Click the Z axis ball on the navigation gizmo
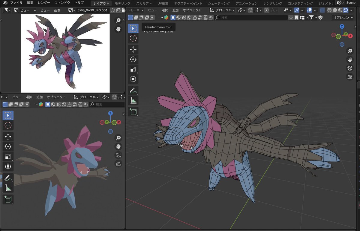 (342, 26)
